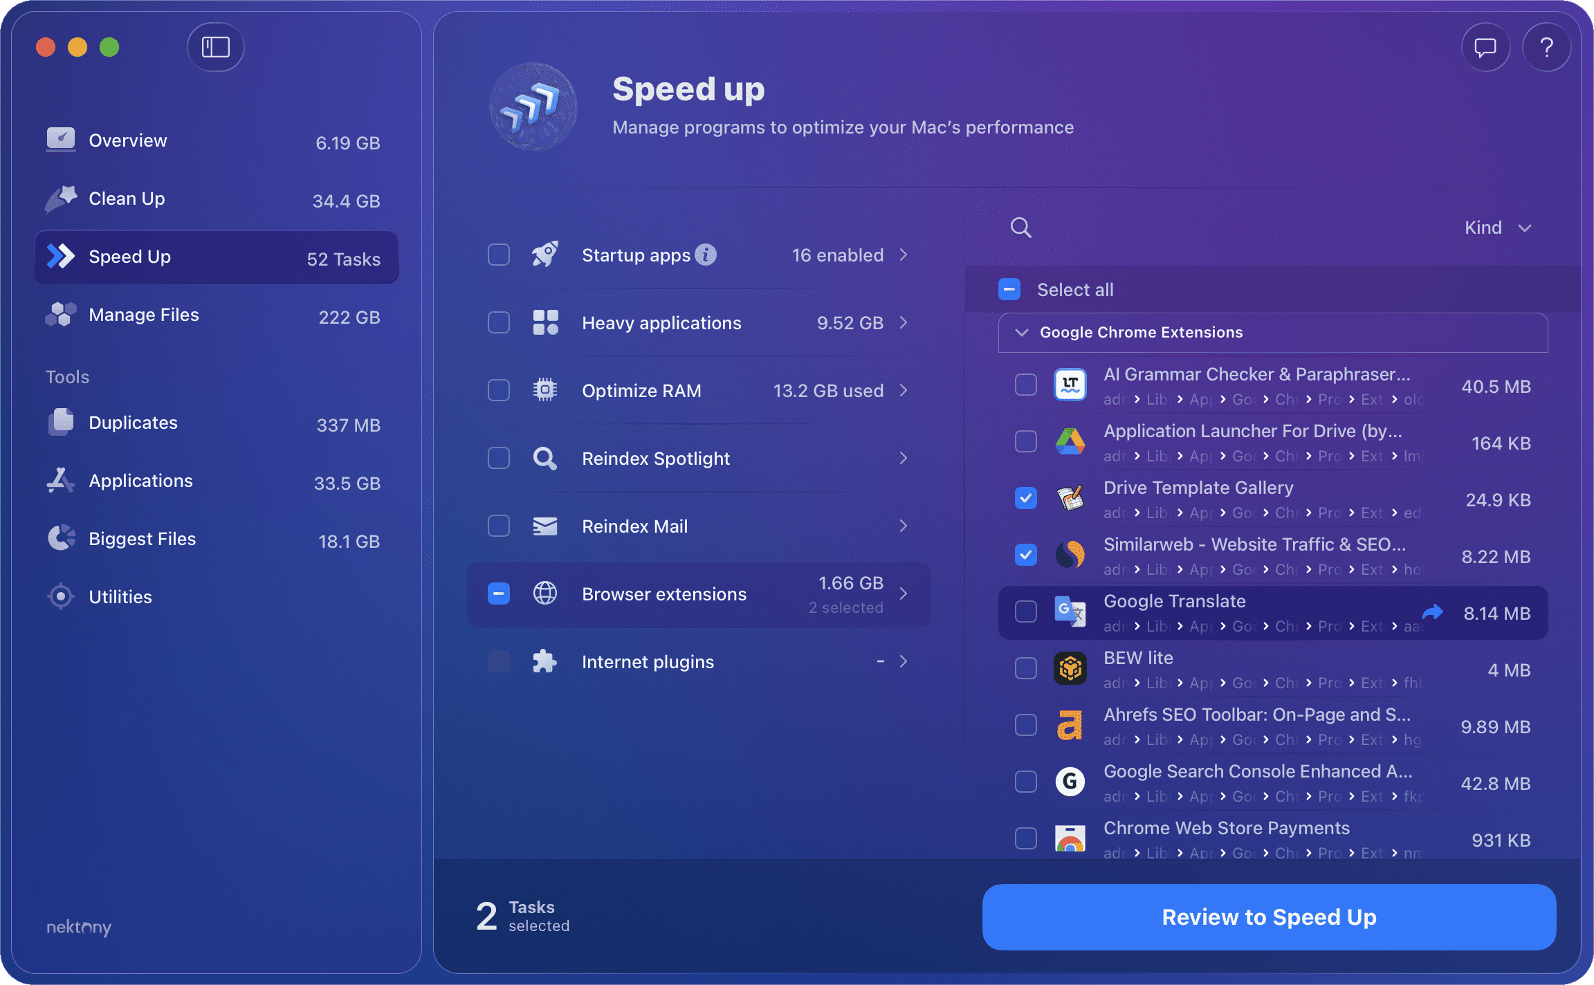Screen dimensions: 1594x985
Task: Click the Ahrefs SEO Toolbar extension icon
Action: tap(1070, 726)
